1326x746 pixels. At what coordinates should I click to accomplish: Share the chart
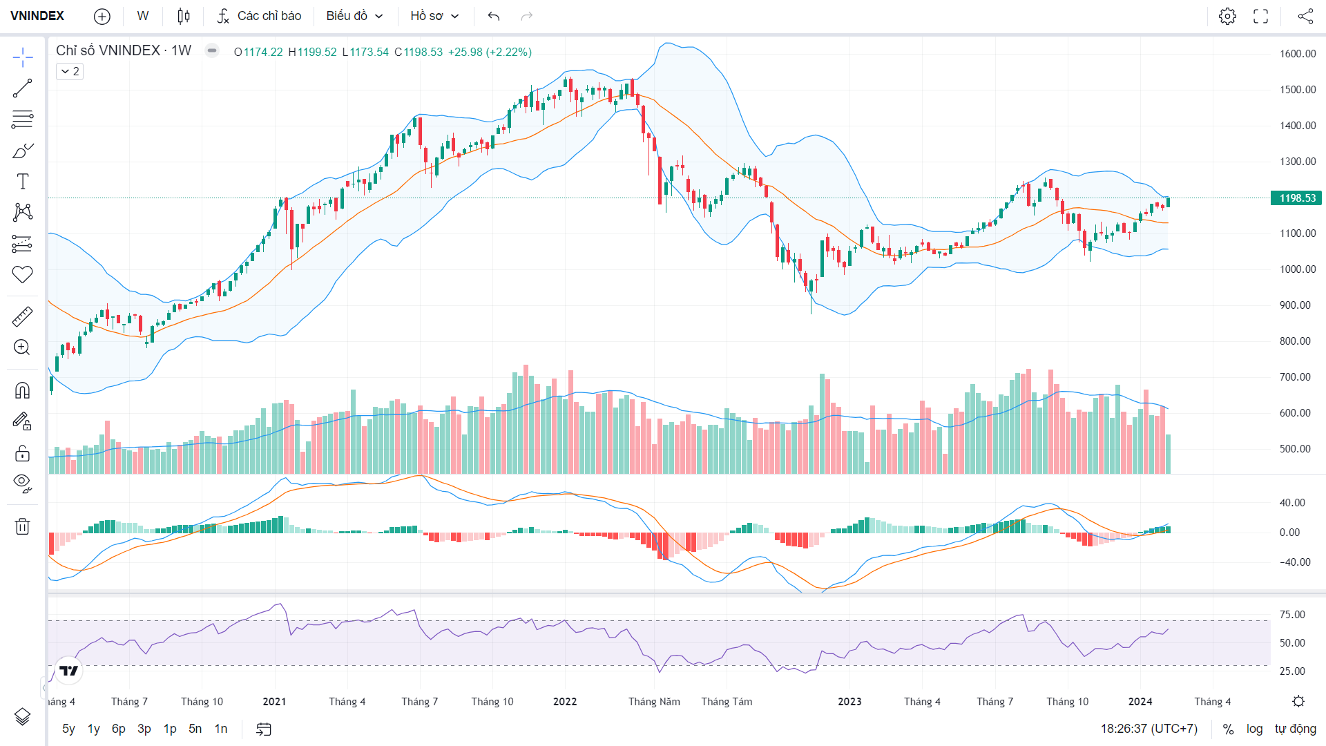click(1305, 16)
